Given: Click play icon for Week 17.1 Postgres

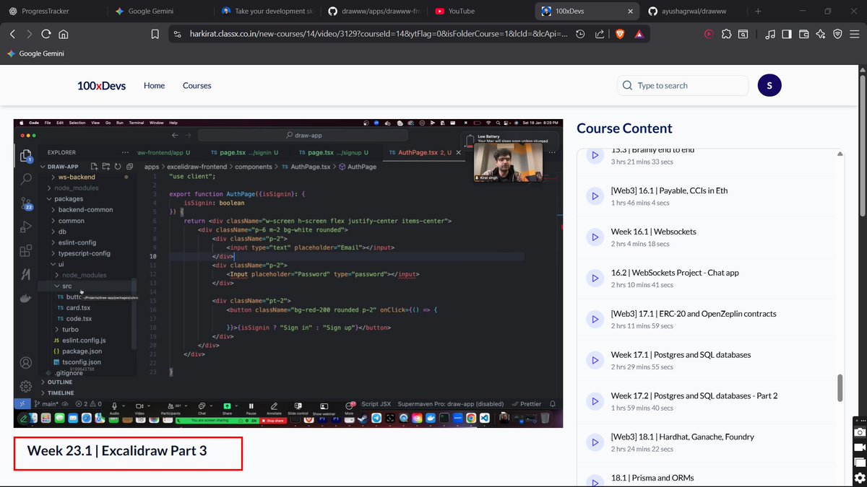Looking at the screenshot, I should click(x=595, y=360).
